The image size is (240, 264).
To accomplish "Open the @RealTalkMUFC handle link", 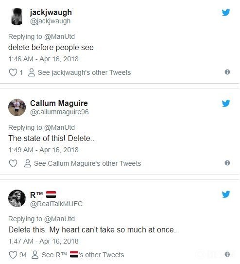I will click(x=56, y=204).
